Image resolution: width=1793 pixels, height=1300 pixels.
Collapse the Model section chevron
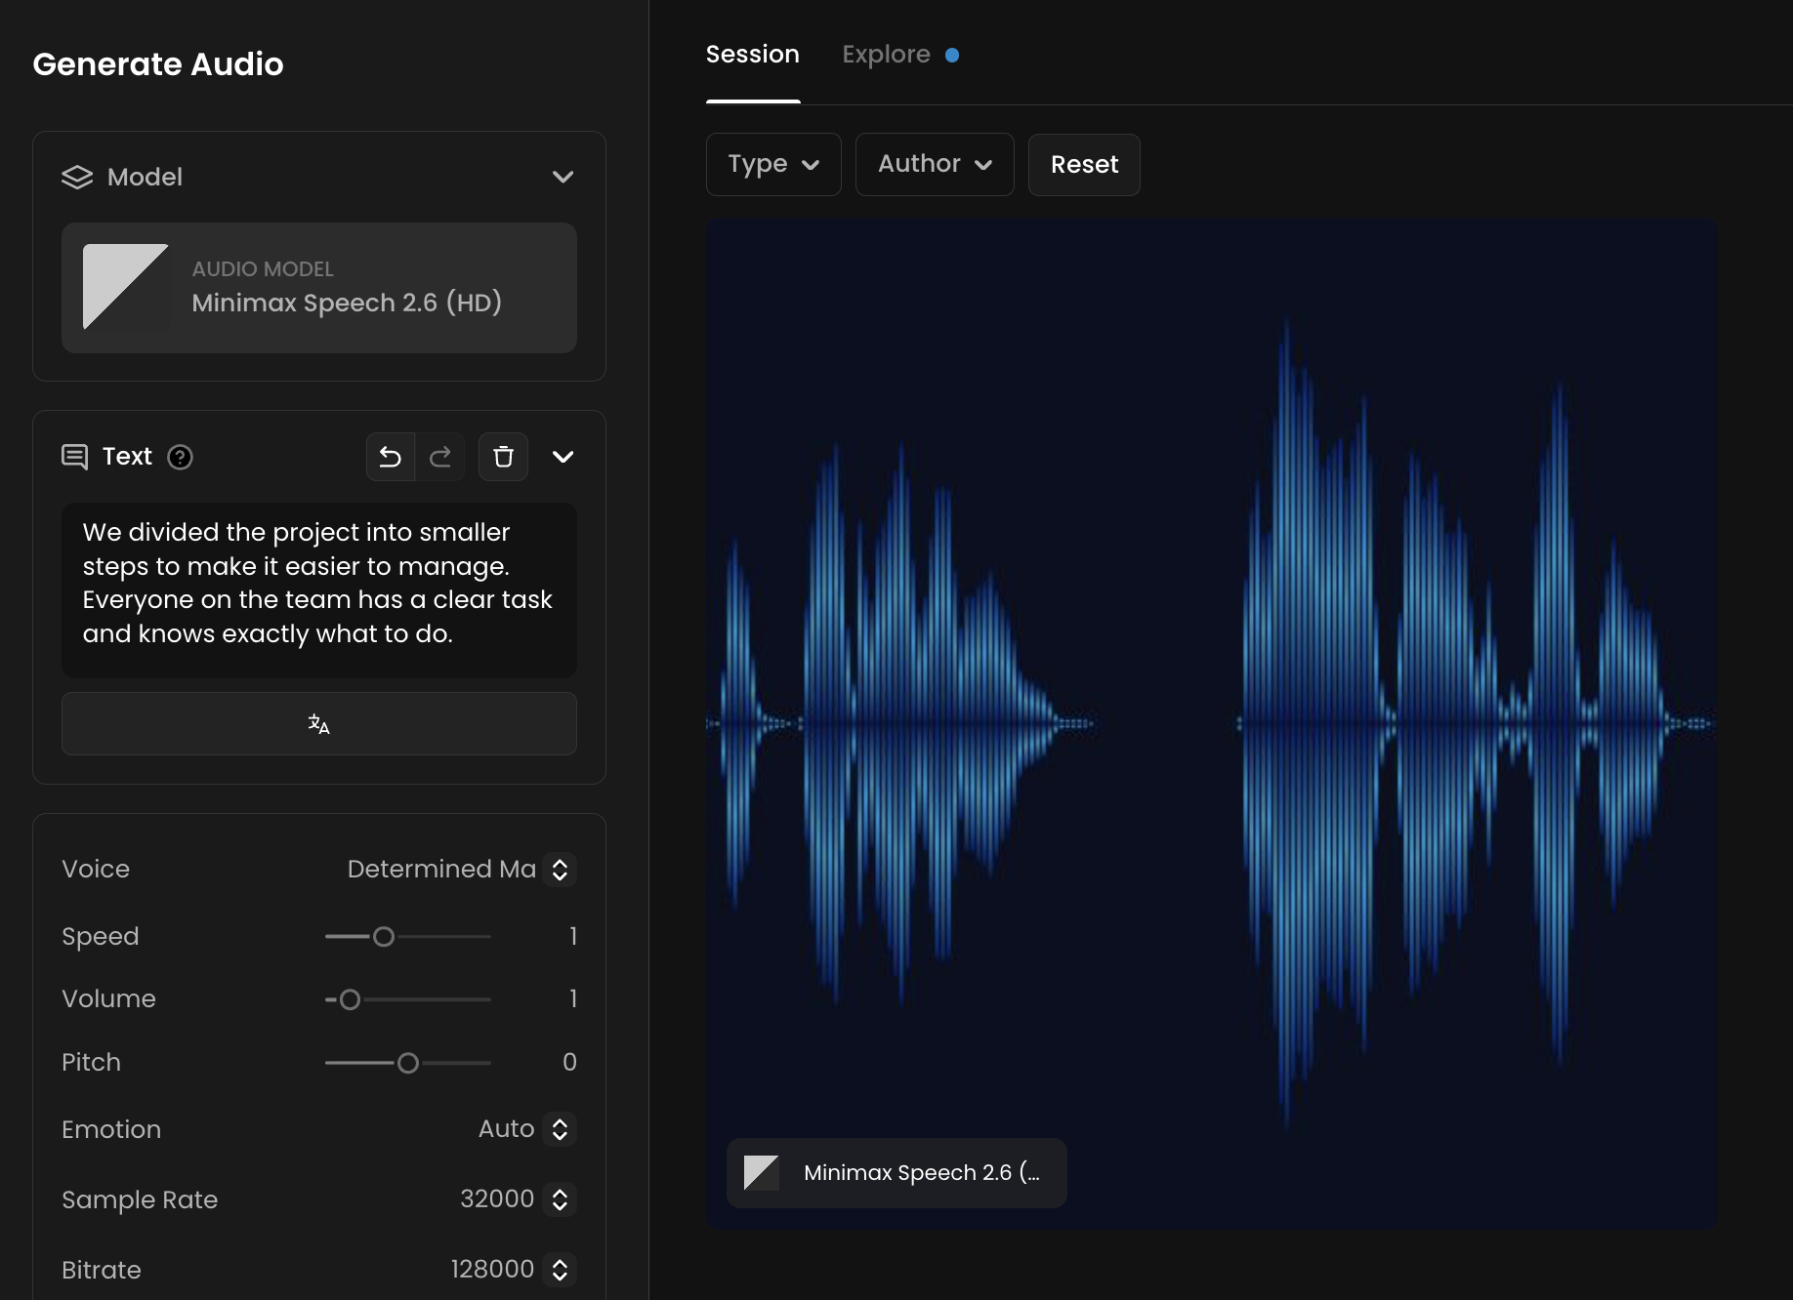[x=563, y=177]
